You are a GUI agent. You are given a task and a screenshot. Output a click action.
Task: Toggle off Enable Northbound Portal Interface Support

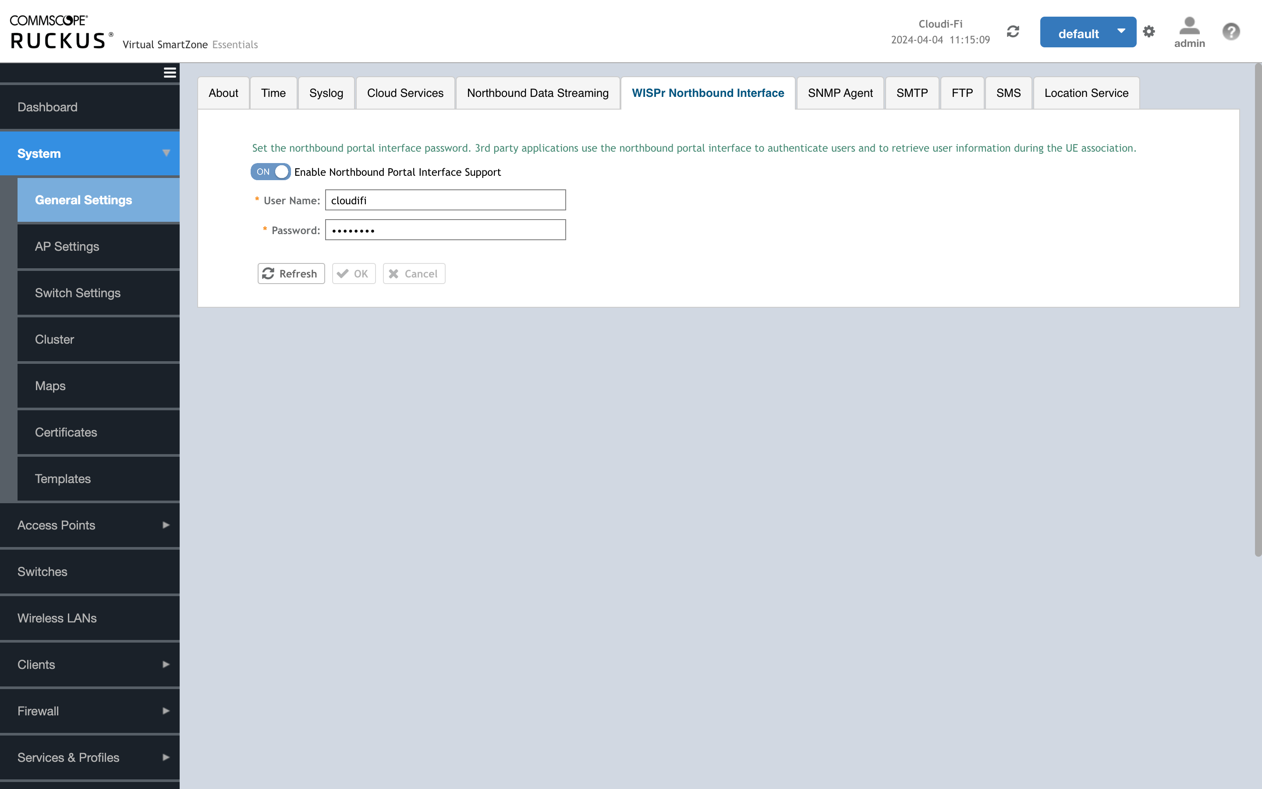click(x=270, y=172)
